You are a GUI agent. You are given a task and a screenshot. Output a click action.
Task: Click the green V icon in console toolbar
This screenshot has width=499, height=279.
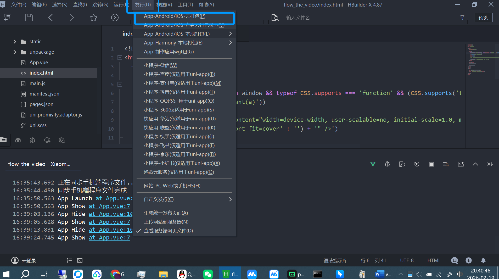tap(373, 164)
